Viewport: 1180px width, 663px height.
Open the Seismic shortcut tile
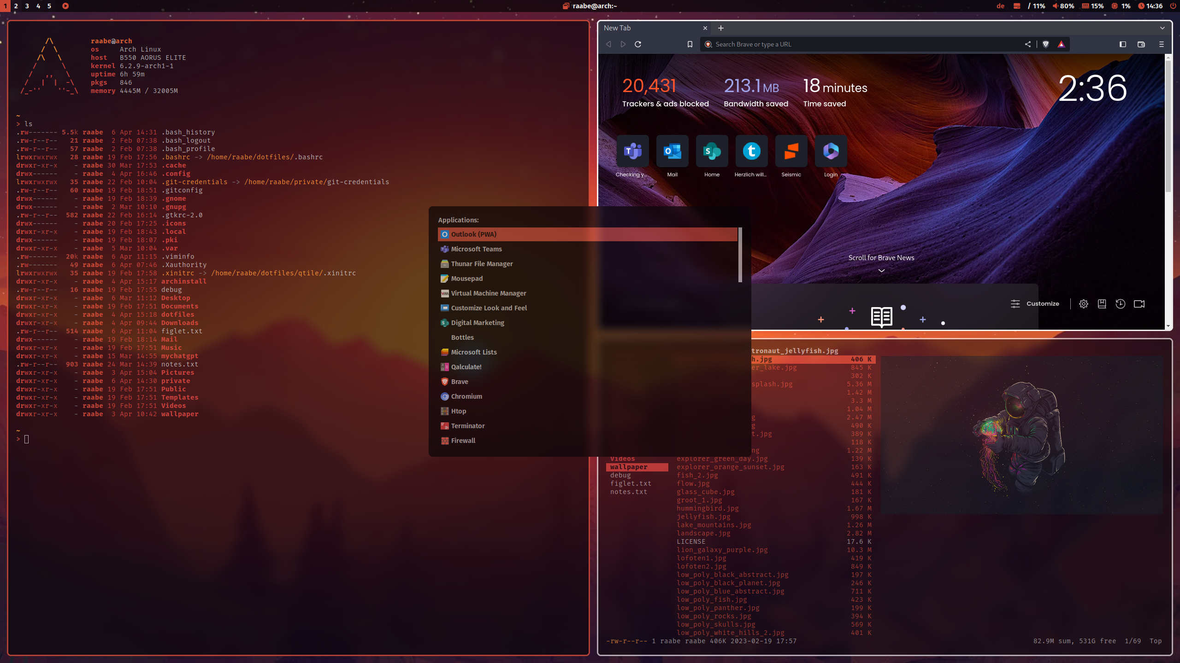pyautogui.click(x=791, y=151)
